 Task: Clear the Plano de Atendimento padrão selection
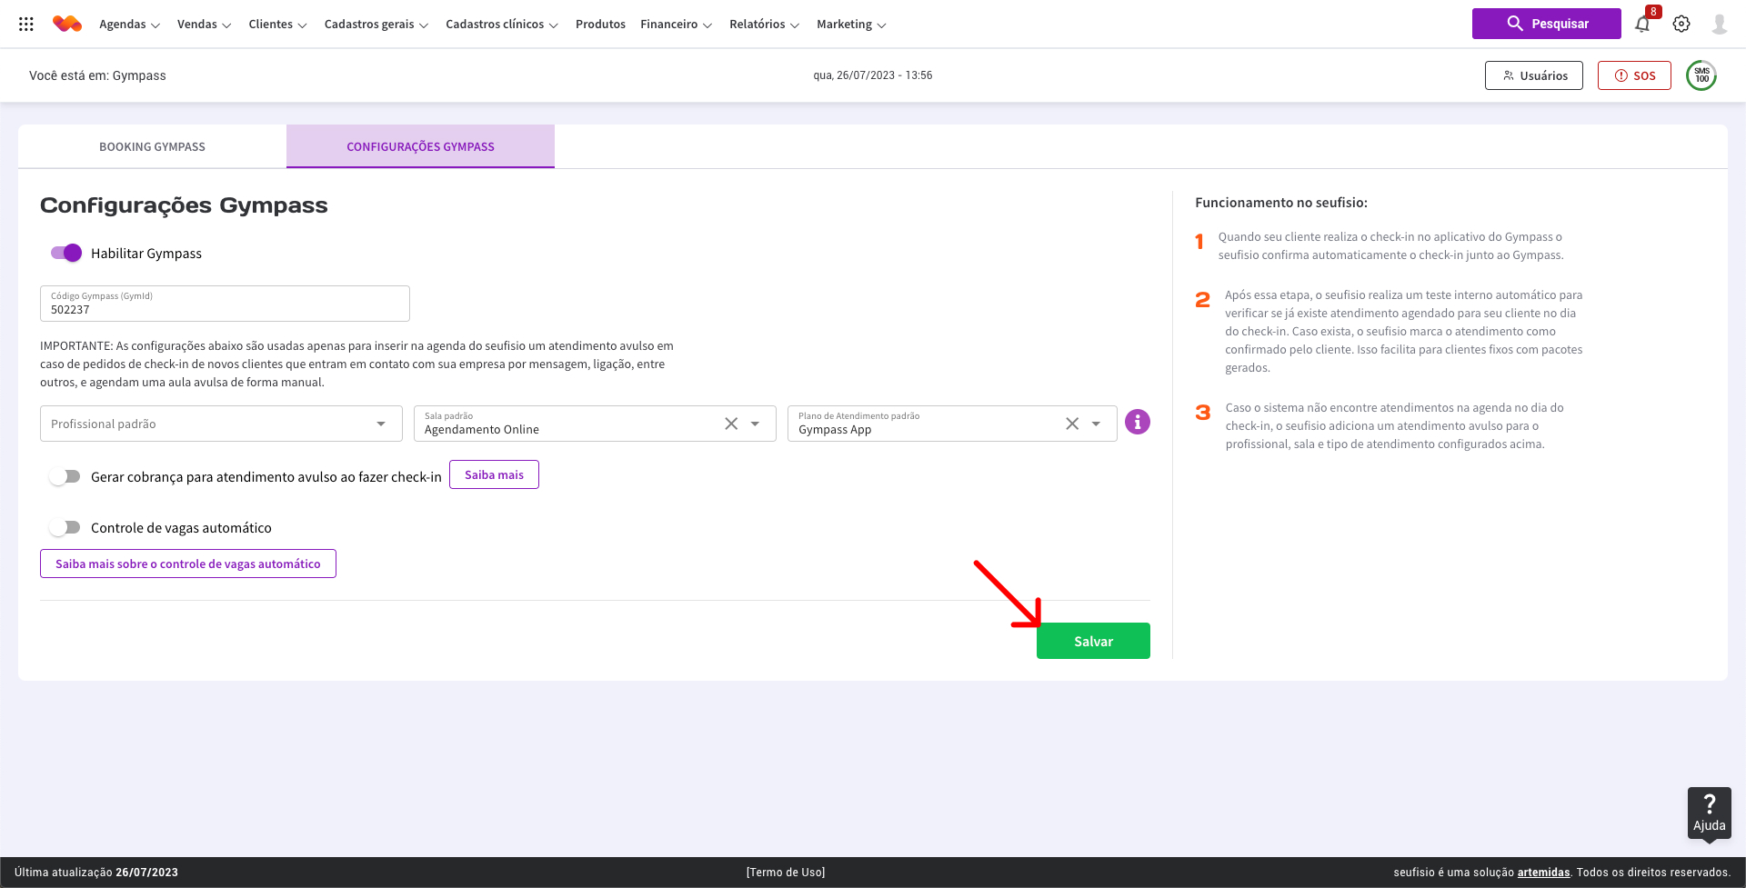click(1072, 424)
